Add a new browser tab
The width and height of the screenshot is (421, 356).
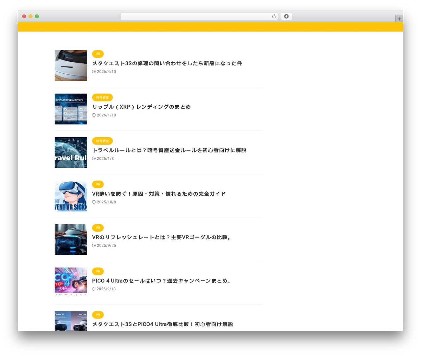pos(399,19)
